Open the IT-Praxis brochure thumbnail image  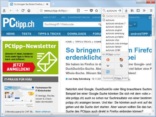19,96
